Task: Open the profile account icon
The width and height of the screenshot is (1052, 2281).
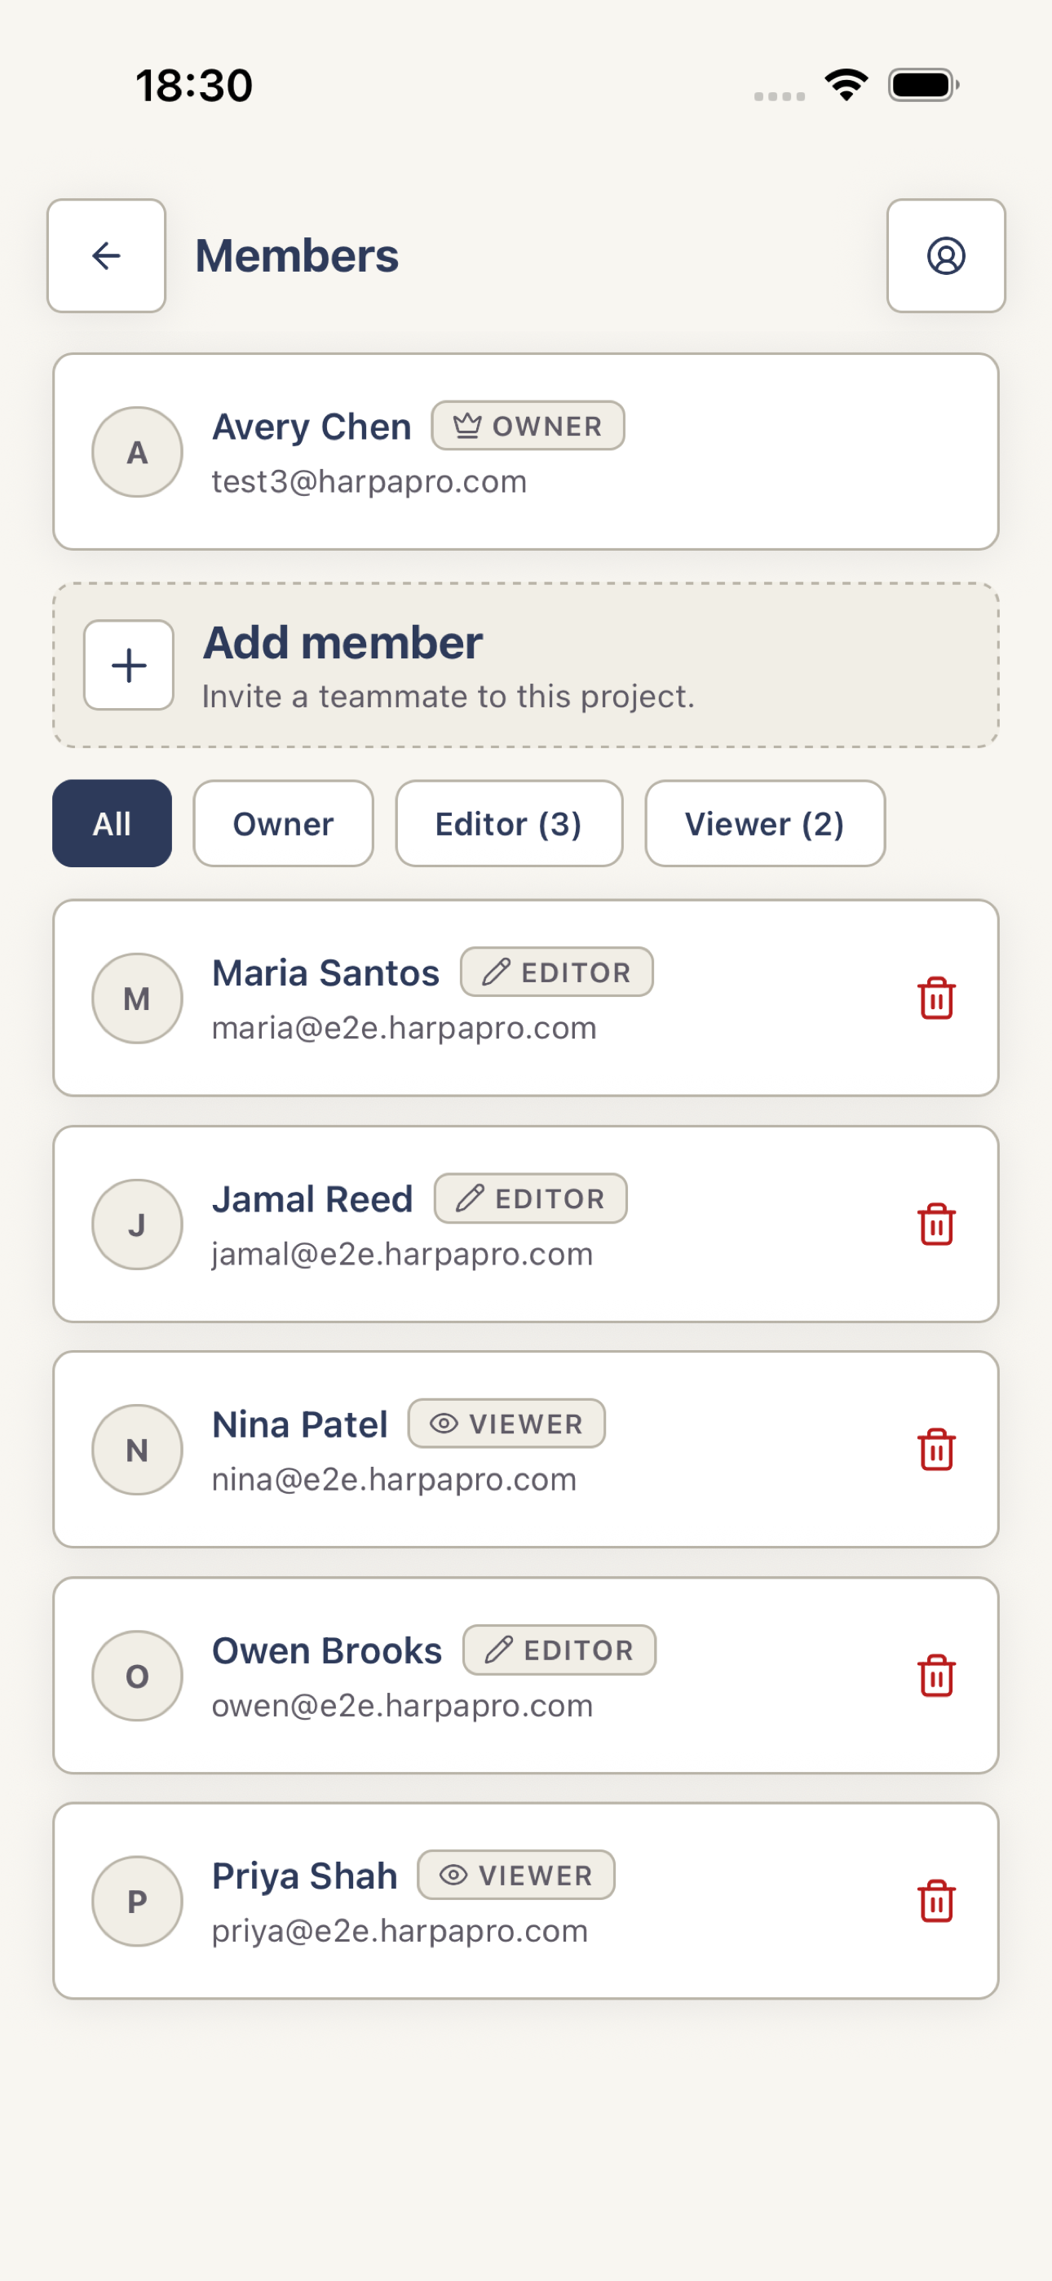Action: point(946,256)
